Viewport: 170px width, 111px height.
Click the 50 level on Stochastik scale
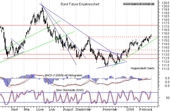point(166,97)
